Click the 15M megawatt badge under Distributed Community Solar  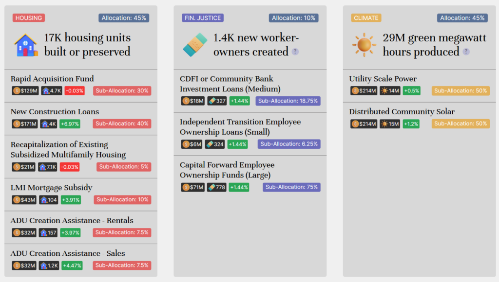coord(390,124)
